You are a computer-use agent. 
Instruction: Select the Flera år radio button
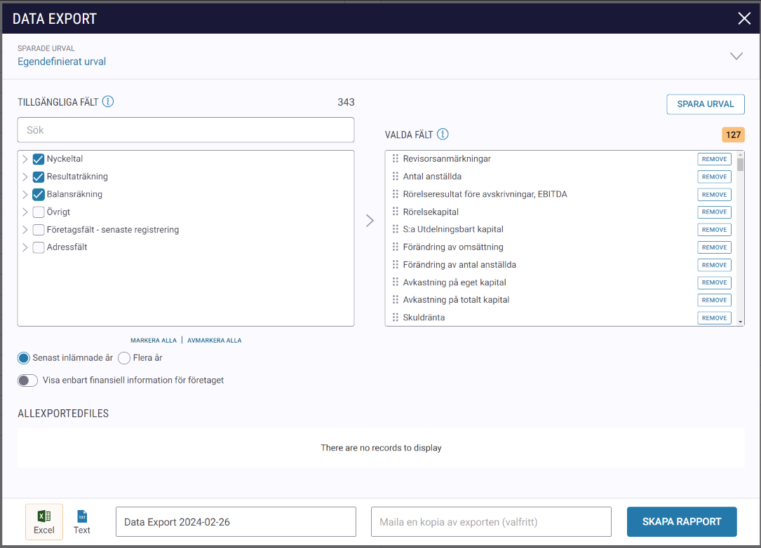(x=124, y=358)
